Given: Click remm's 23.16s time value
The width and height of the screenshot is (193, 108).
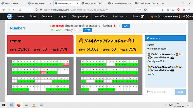Looking at the screenshot, I should tap(23, 49).
